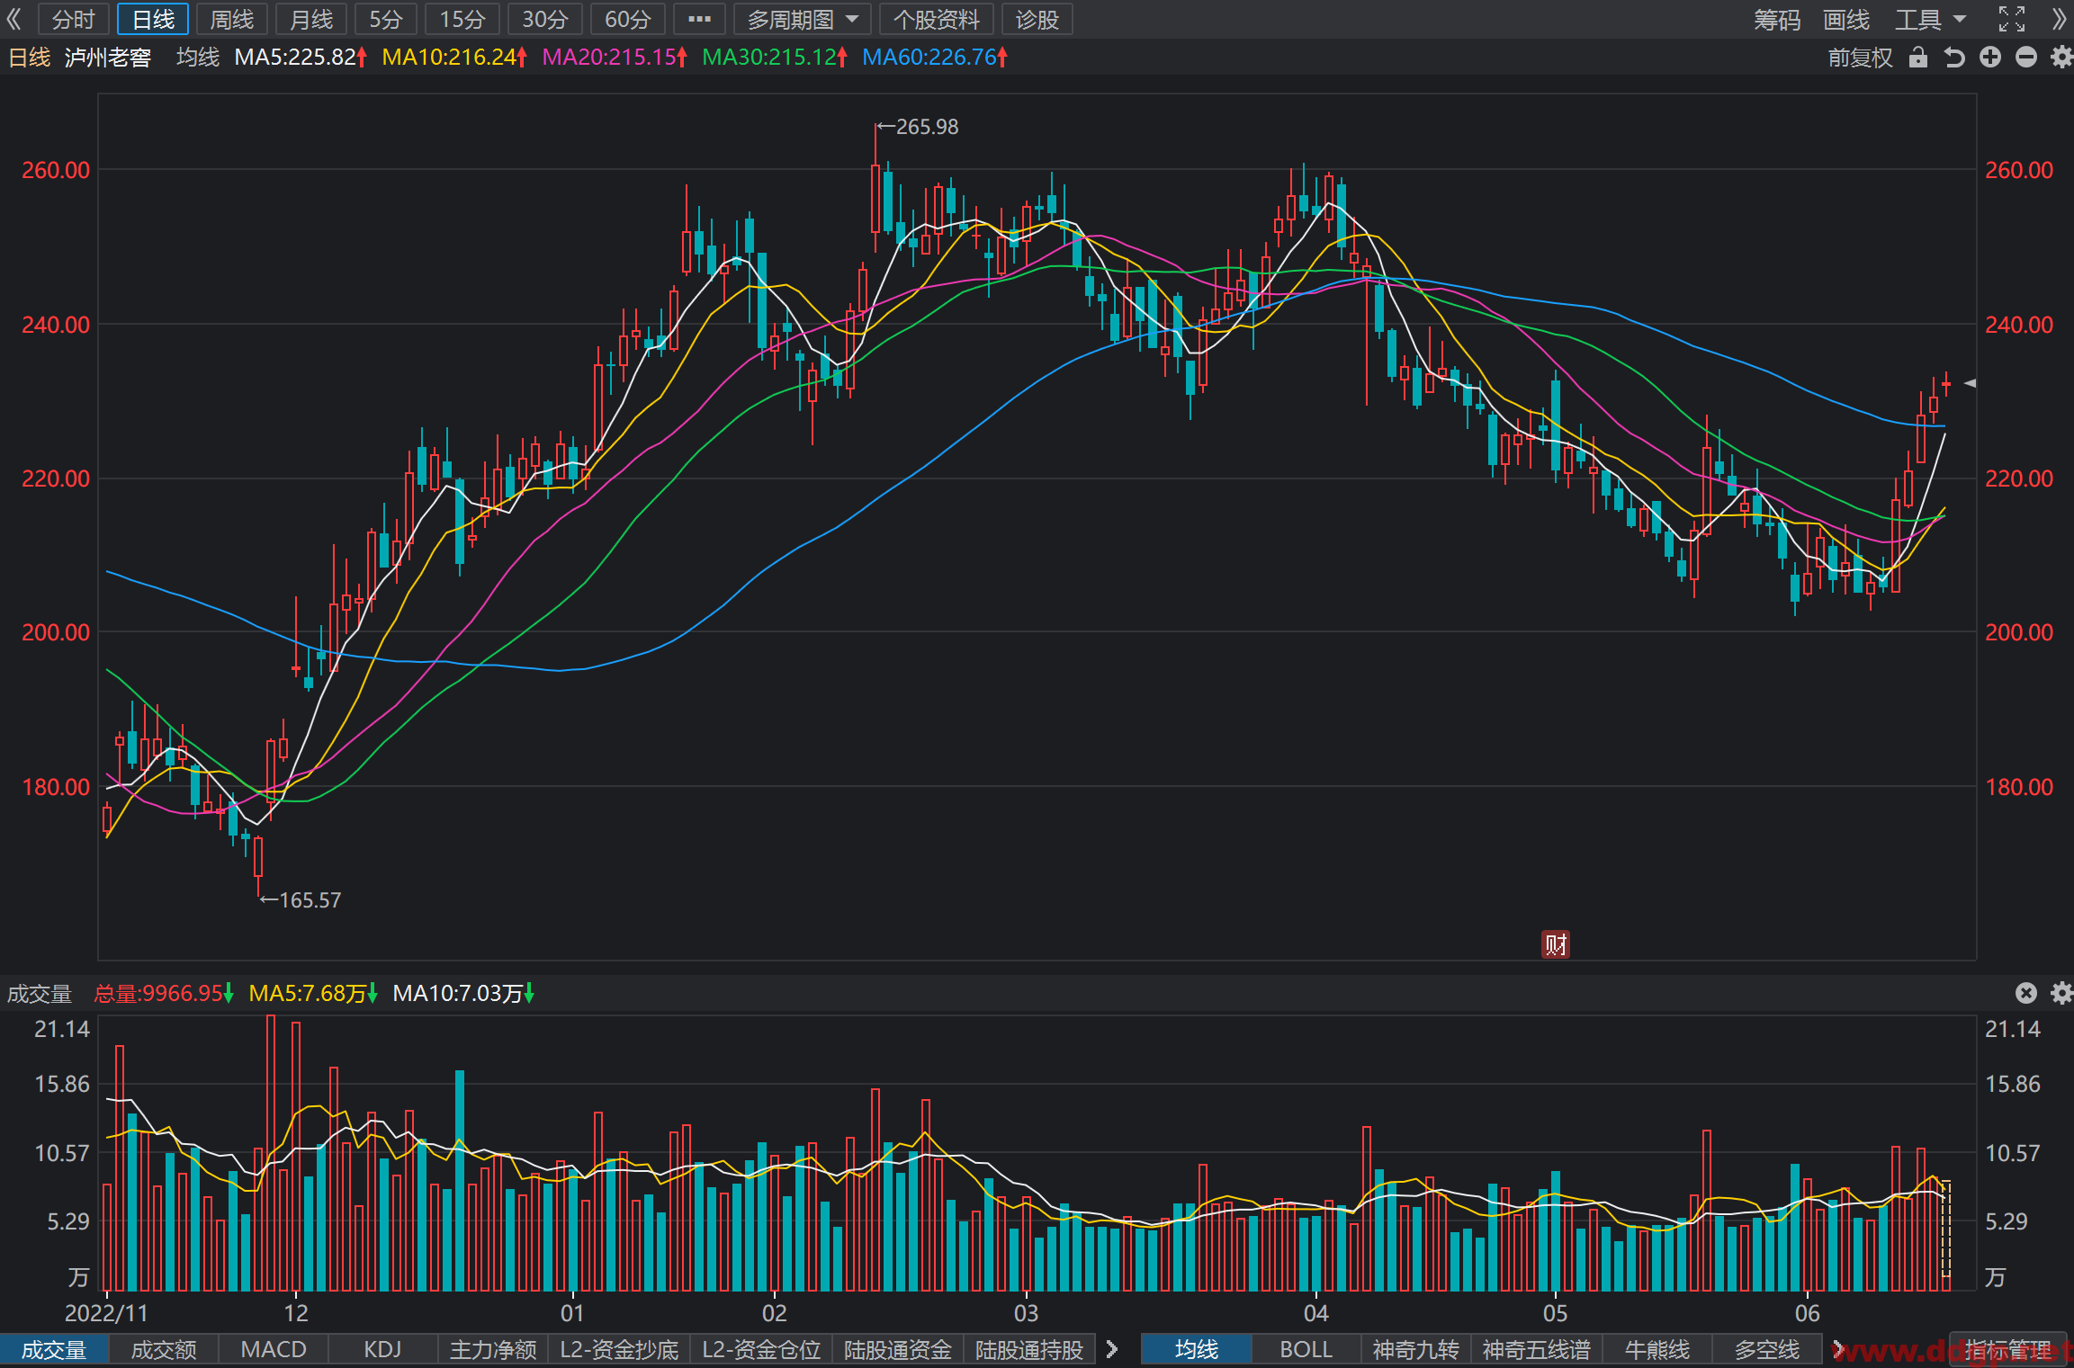This screenshot has width=2074, height=1368.
Task: Select 牛熊线 main indicator
Action: (1657, 1350)
